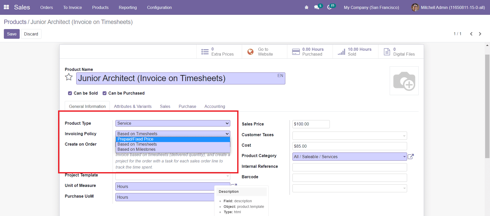
Task: Upload product image via camera placeholder
Action: (x=404, y=81)
